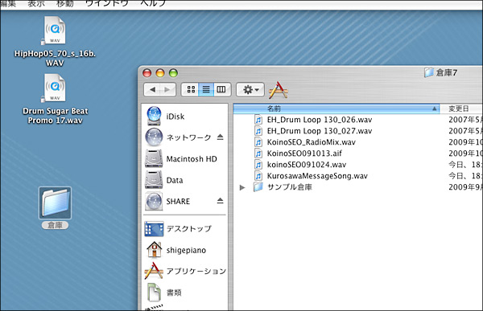Open the 表示 menu in the menu bar
The width and height of the screenshot is (483, 311).
(36, 4)
